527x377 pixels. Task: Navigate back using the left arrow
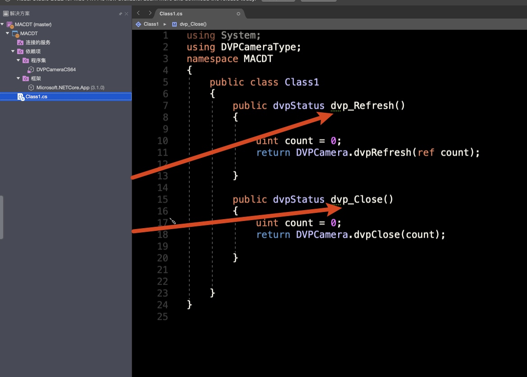[138, 13]
